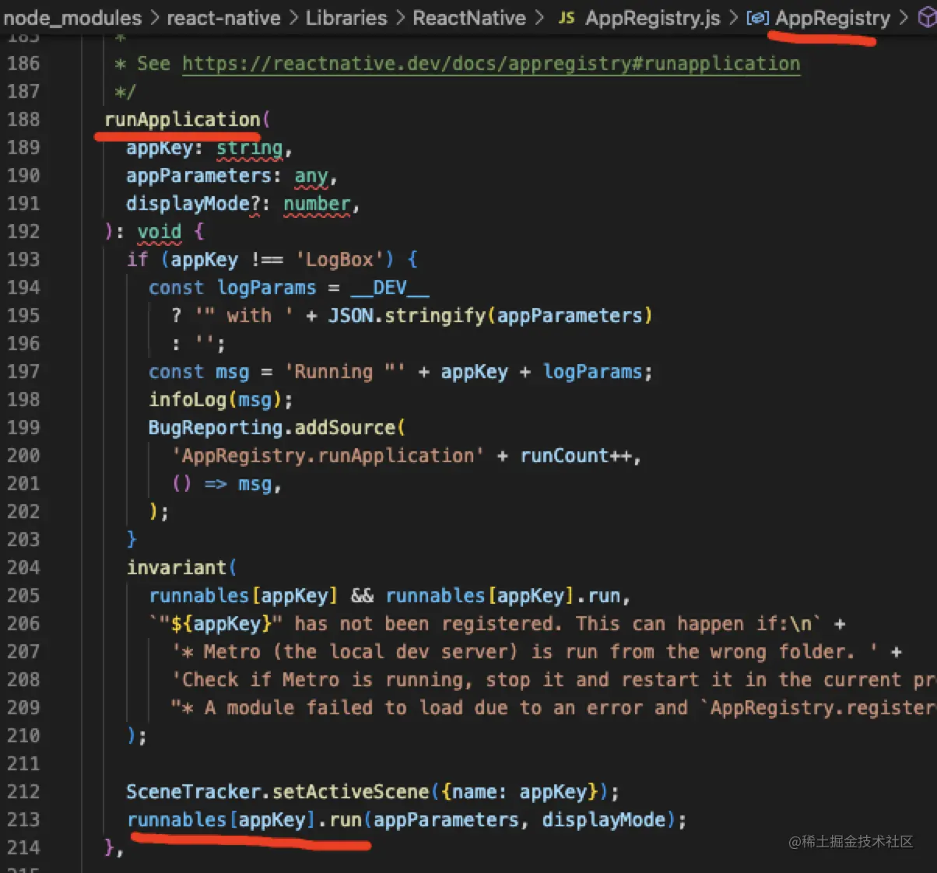Click the __DEV__ identifier
The height and width of the screenshot is (873, 937).
click(x=389, y=287)
